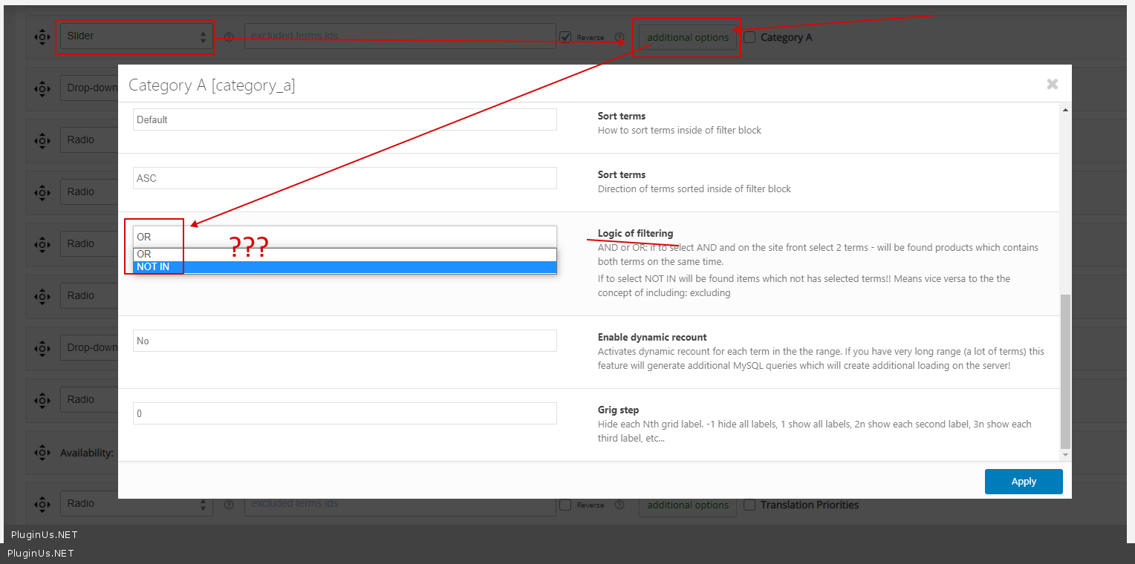This screenshot has width=1135, height=564.
Task: Click the dialog's vertical scrollbar thumb
Action: pos(1065,371)
